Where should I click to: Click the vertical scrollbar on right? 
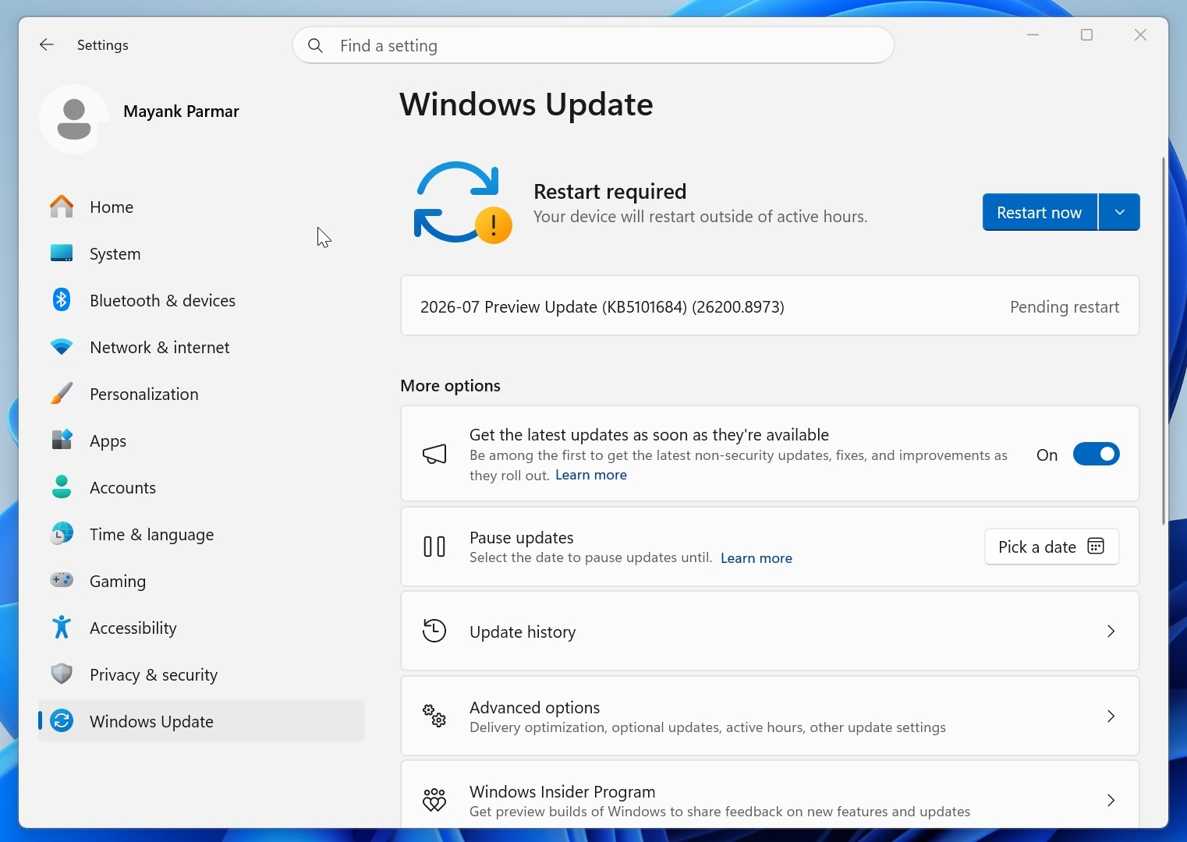point(1164,341)
